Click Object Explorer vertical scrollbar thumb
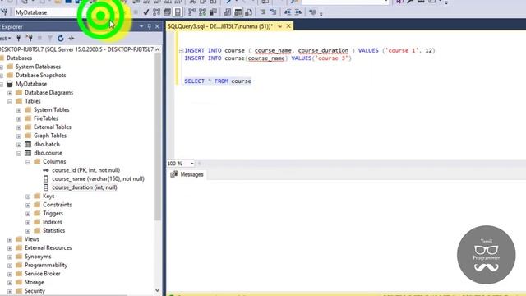 157,137
